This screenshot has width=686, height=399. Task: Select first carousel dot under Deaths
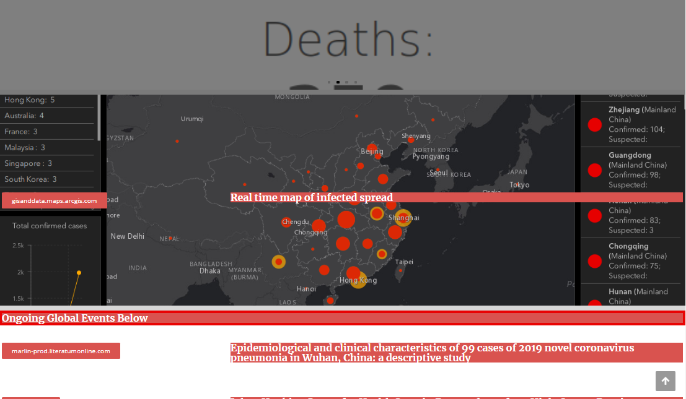click(x=329, y=82)
